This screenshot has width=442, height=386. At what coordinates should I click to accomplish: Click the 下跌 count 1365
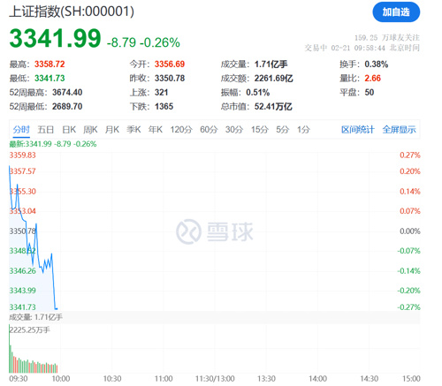(164, 107)
